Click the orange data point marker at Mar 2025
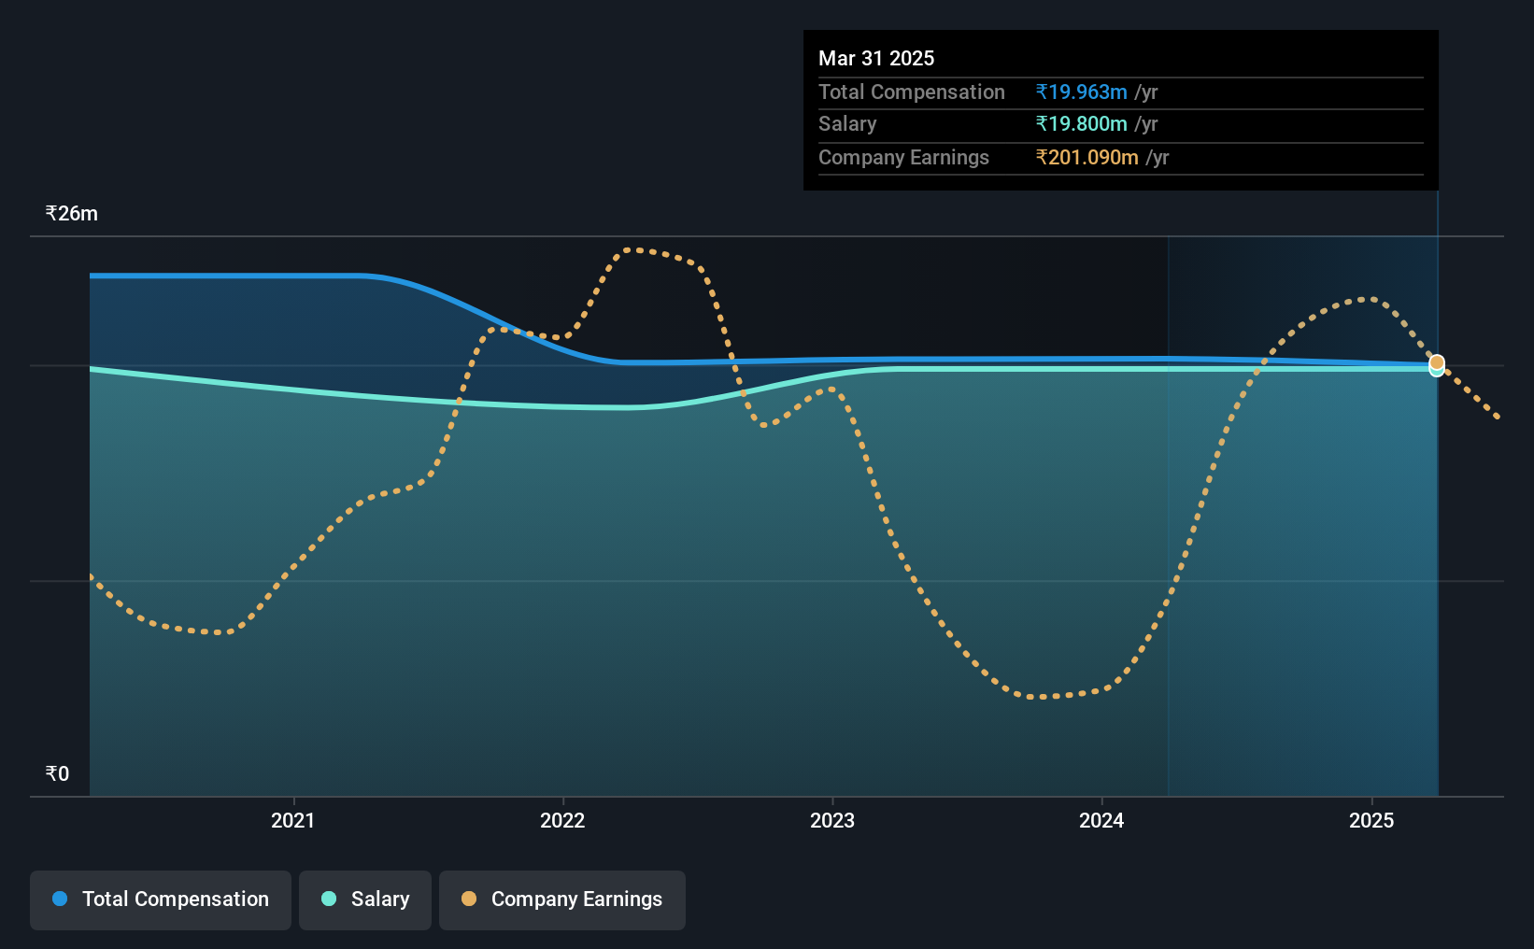 click(x=1437, y=362)
